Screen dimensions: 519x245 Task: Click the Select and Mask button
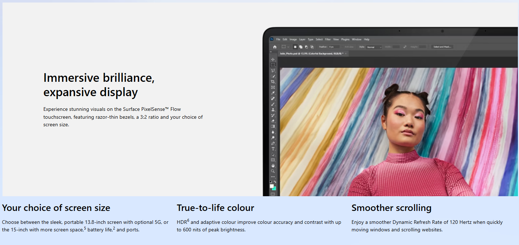[443, 47]
